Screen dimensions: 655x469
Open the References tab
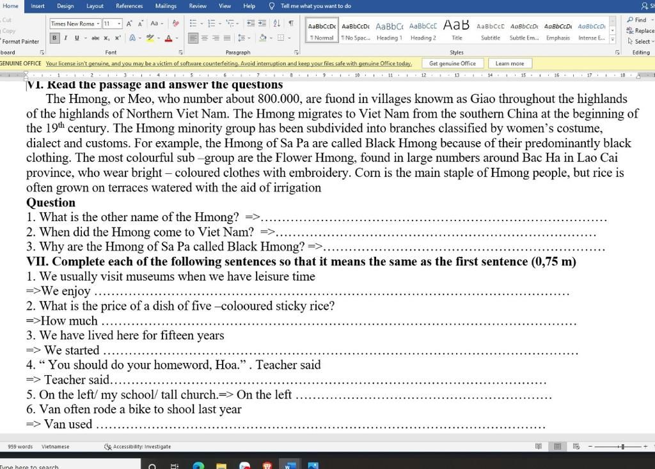click(129, 6)
